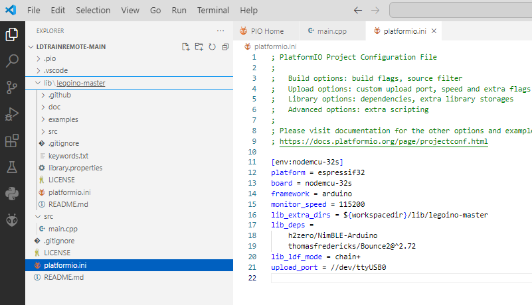Screen dimensions: 532x305
Task: Open the Extensions view
Action: 12,141
